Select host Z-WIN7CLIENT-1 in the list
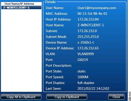This screenshot has width=131, height=101. pyautogui.click(x=21, y=8)
